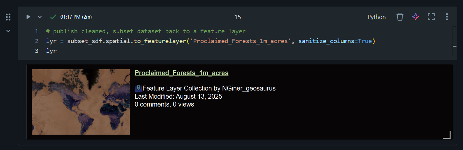
Task: Place cursor on line 3 'lyr'
Action: coord(52,51)
